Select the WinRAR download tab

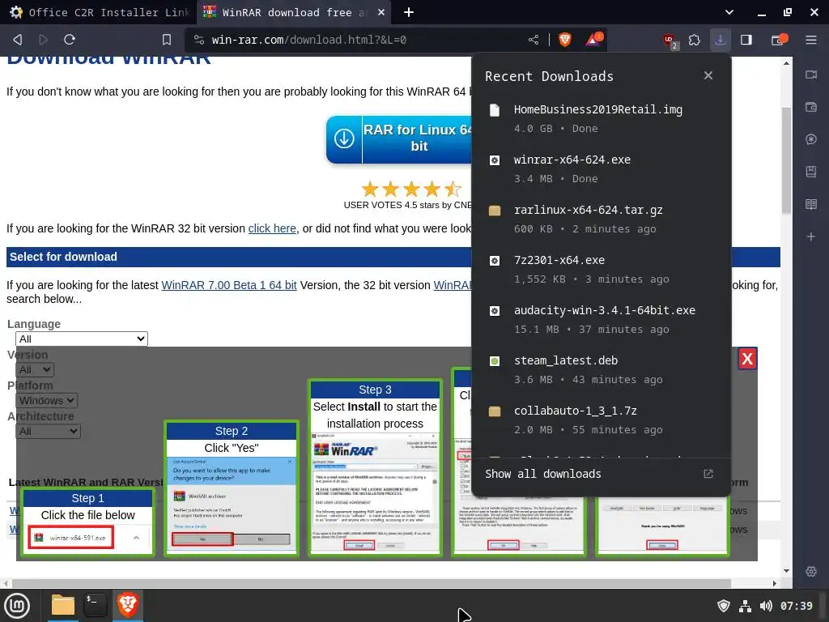[286, 12]
